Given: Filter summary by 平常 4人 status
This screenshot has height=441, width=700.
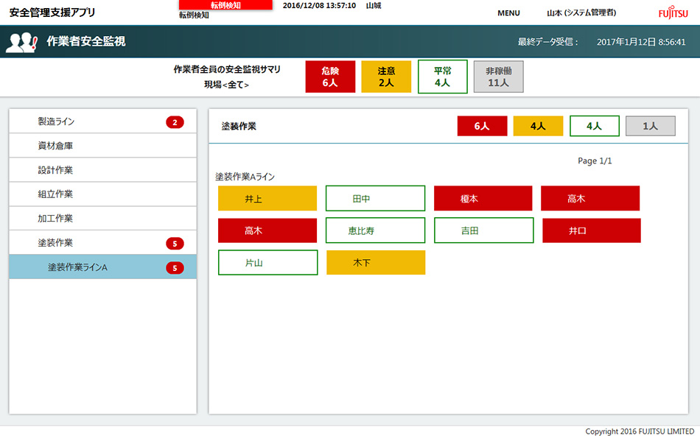Looking at the screenshot, I should point(442,77).
